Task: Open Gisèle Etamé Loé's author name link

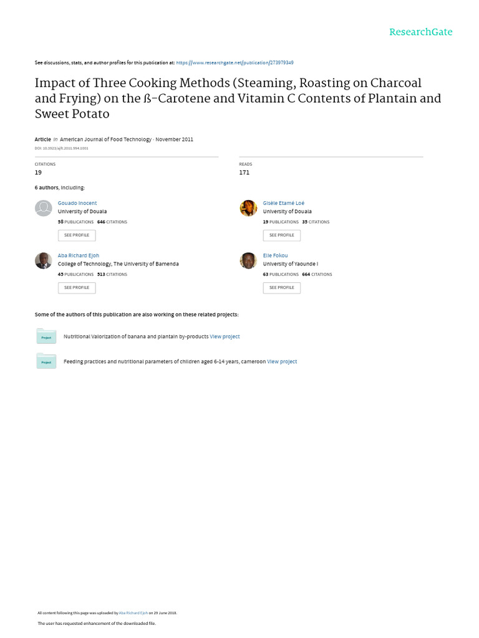Action: click(x=284, y=203)
